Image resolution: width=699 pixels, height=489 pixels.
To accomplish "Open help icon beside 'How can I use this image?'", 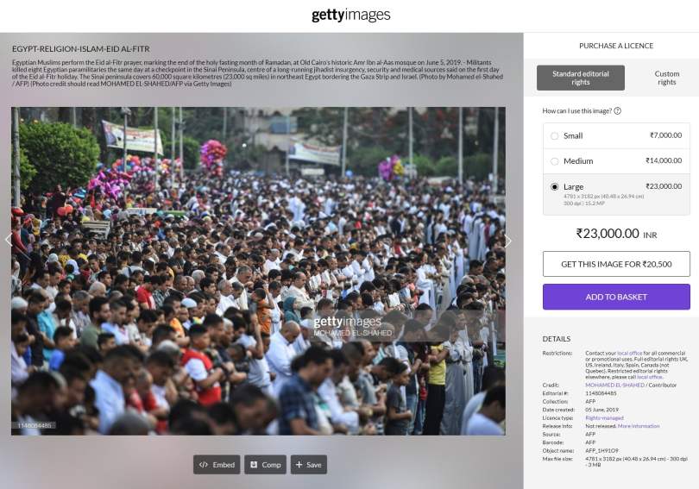I will click(x=617, y=111).
